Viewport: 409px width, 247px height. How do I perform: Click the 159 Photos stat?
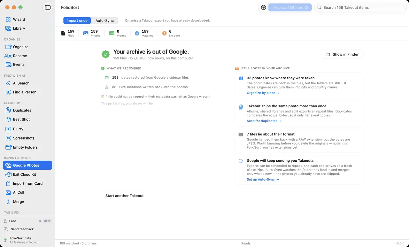92,33
